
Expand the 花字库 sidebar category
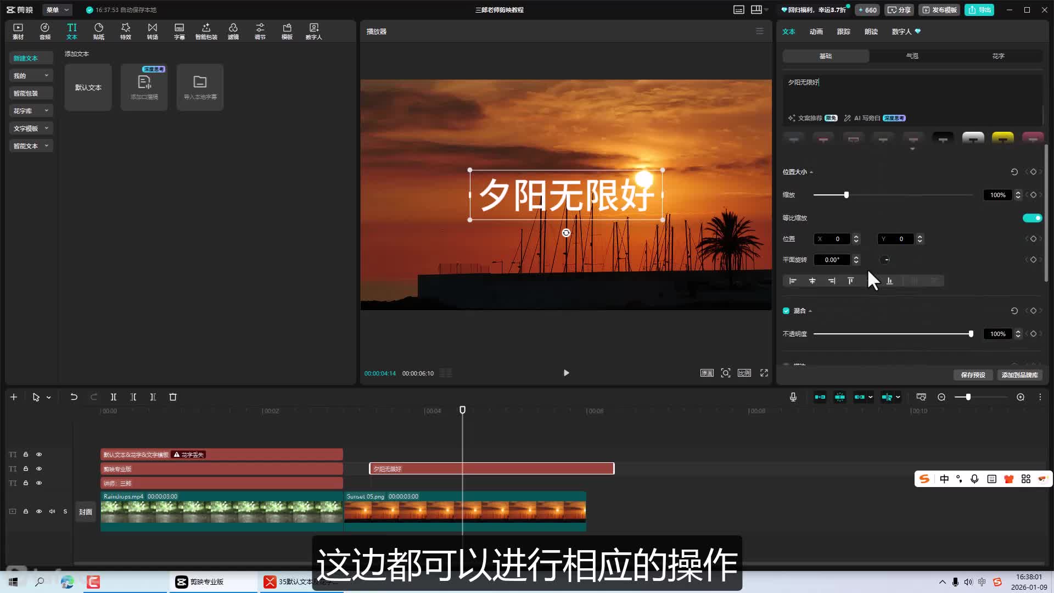31,111
